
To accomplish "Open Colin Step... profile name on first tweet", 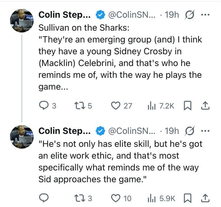I will (x=65, y=15).
